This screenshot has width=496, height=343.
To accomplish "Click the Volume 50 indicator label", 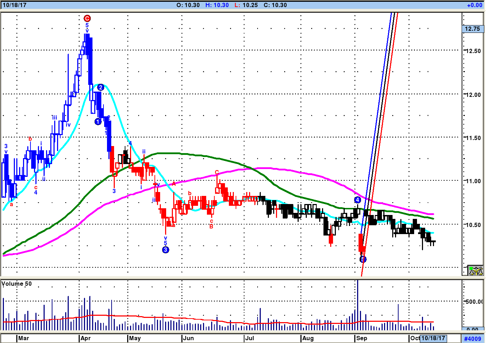I will (x=17, y=284).
